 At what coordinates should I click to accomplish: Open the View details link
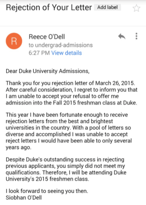click(67, 53)
